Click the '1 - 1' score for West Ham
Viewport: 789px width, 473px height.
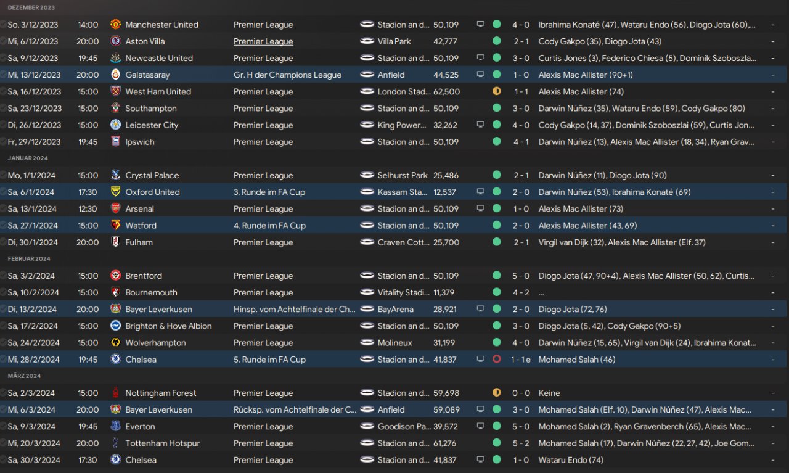(x=520, y=91)
